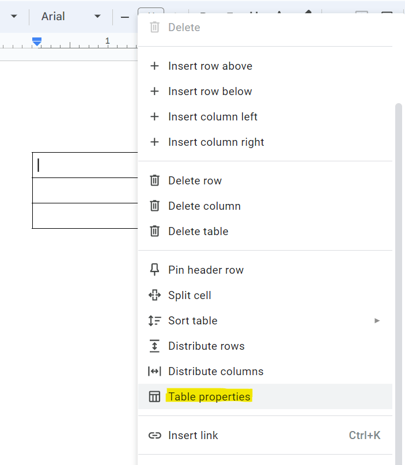Expand the Sort table submenu arrow
The image size is (405, 465).
coord(377,321)
